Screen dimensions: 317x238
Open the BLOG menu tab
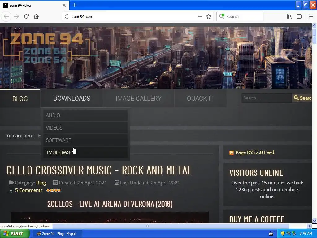20,99
